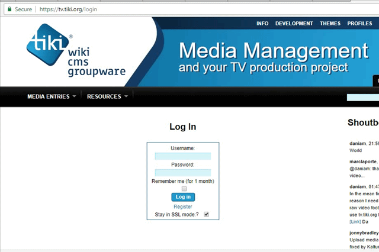Open the DEVELOPMENT menu item
Screen dimensions: 379x252
pos(294,24)
